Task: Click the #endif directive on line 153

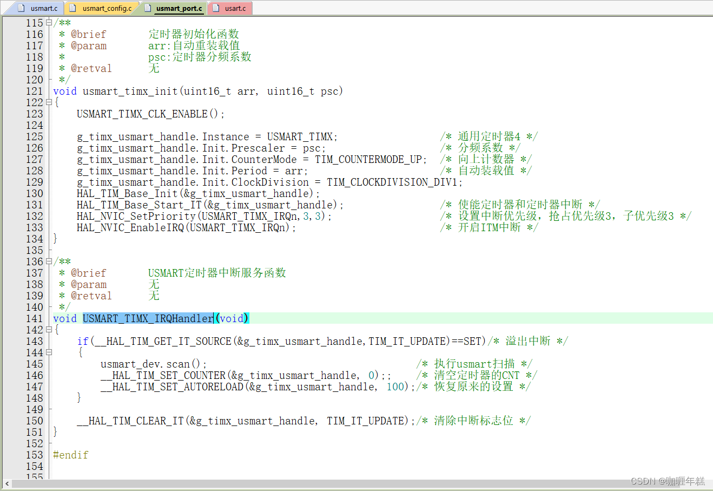Action: coord(71,455)
